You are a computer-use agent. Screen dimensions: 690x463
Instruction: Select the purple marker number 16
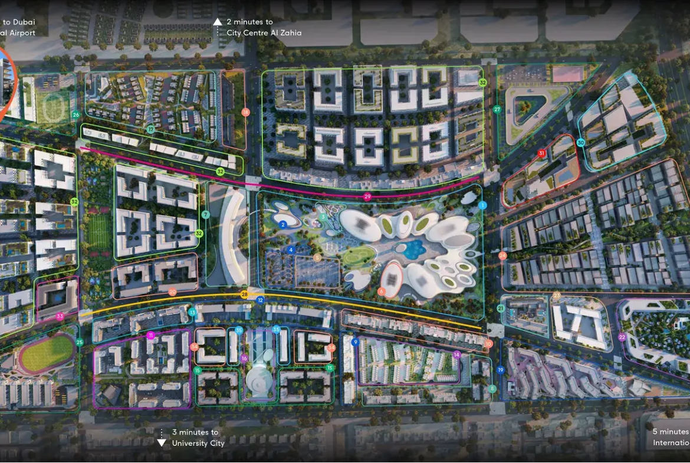click(244, 359)
